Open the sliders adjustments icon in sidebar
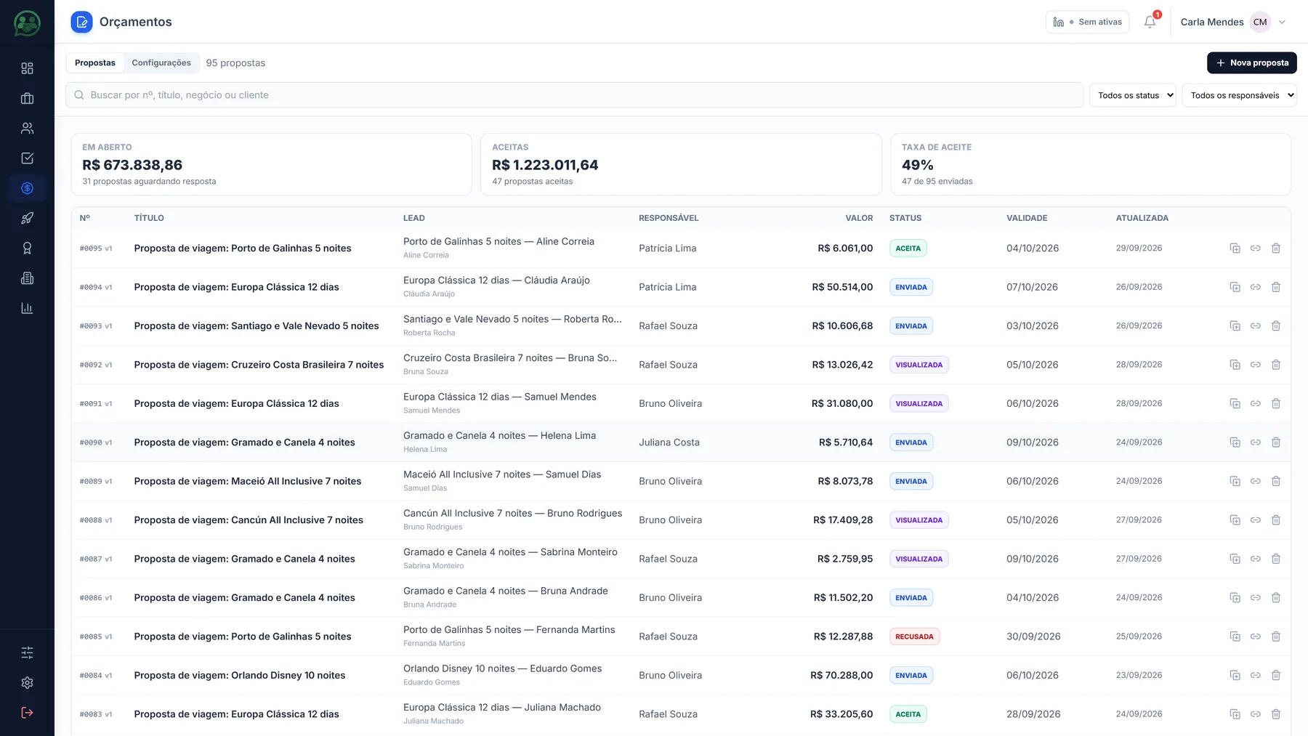The height and width of the screenshot is (736, 1308). 27,652
